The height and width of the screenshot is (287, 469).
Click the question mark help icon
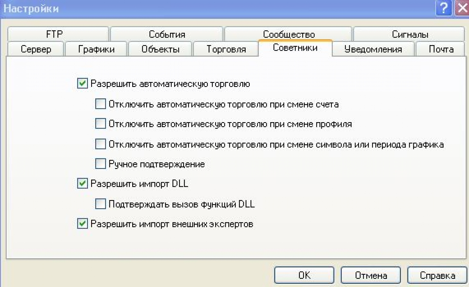(x=443, y=8)
